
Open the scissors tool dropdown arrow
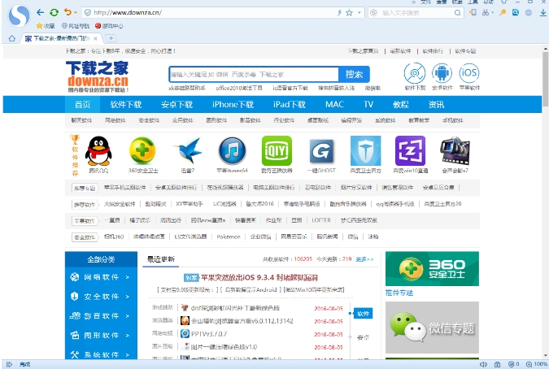[492, 13]
